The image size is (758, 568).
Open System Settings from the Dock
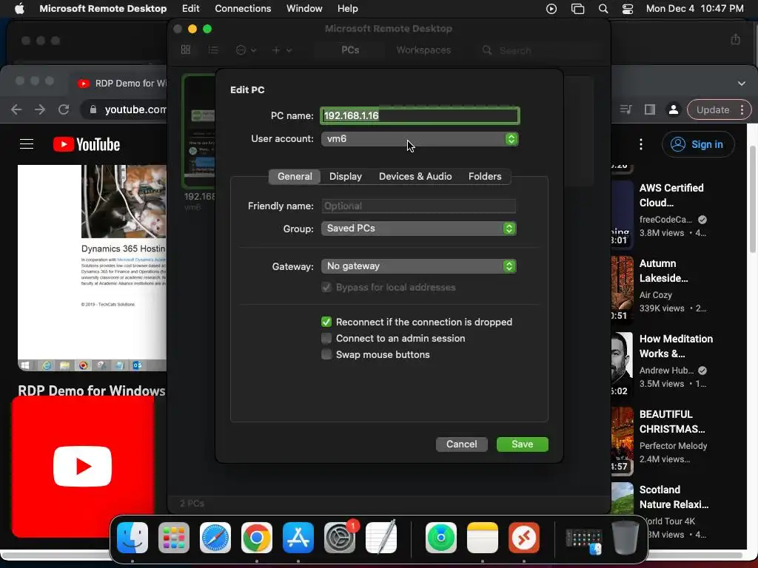(339, 538)
